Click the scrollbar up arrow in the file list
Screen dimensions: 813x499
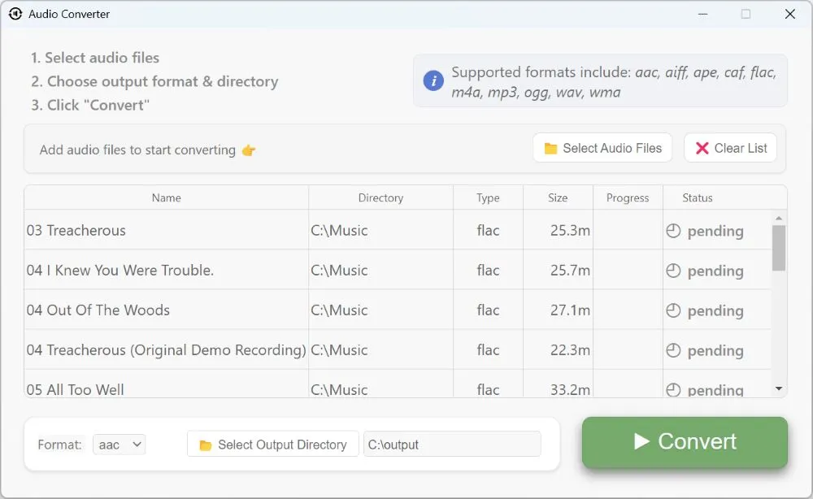[x=779, y=217]
